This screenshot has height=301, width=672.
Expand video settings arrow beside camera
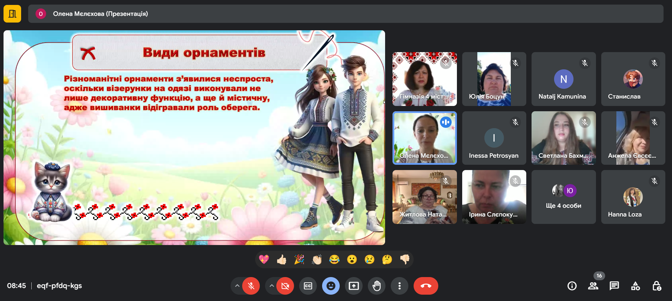pyautogui.click(x=272, y=286)
